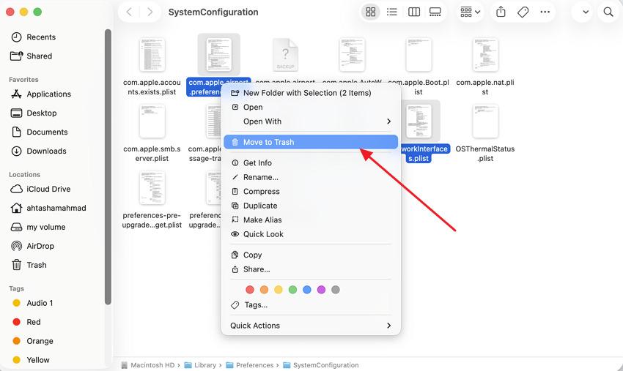Choose Copy from context menu
This screenshot has width=623, height=371.
point(311,255)
